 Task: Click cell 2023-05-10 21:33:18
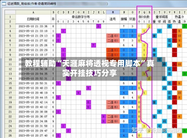[33, 31]
